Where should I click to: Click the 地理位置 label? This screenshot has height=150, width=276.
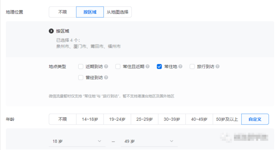14,12
